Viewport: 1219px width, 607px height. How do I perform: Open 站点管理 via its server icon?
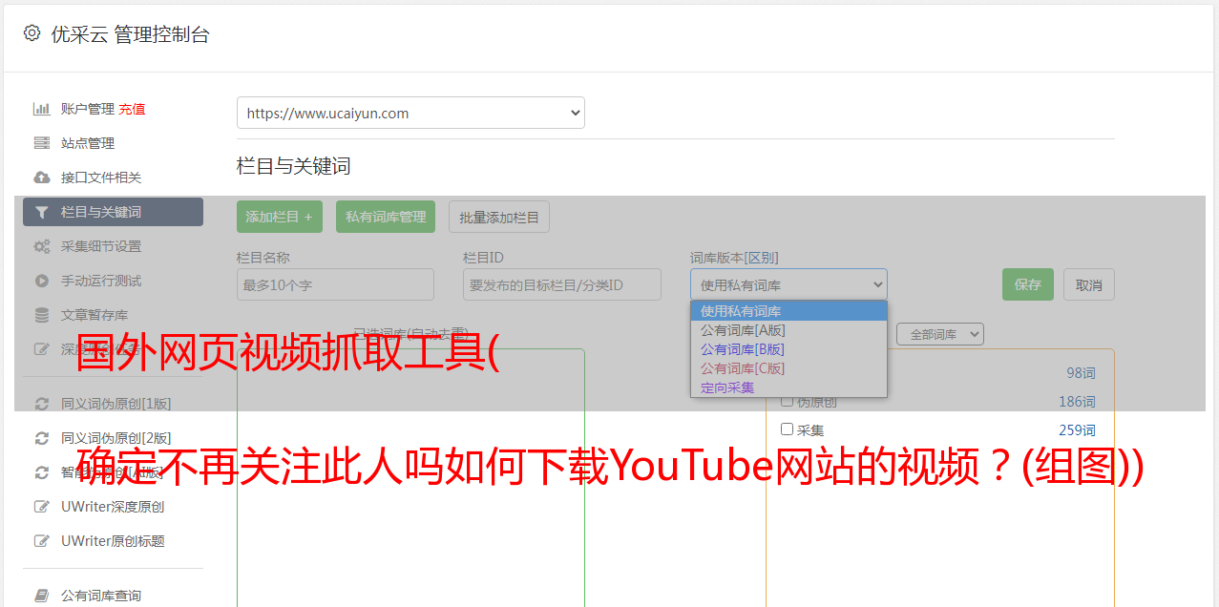41,143
